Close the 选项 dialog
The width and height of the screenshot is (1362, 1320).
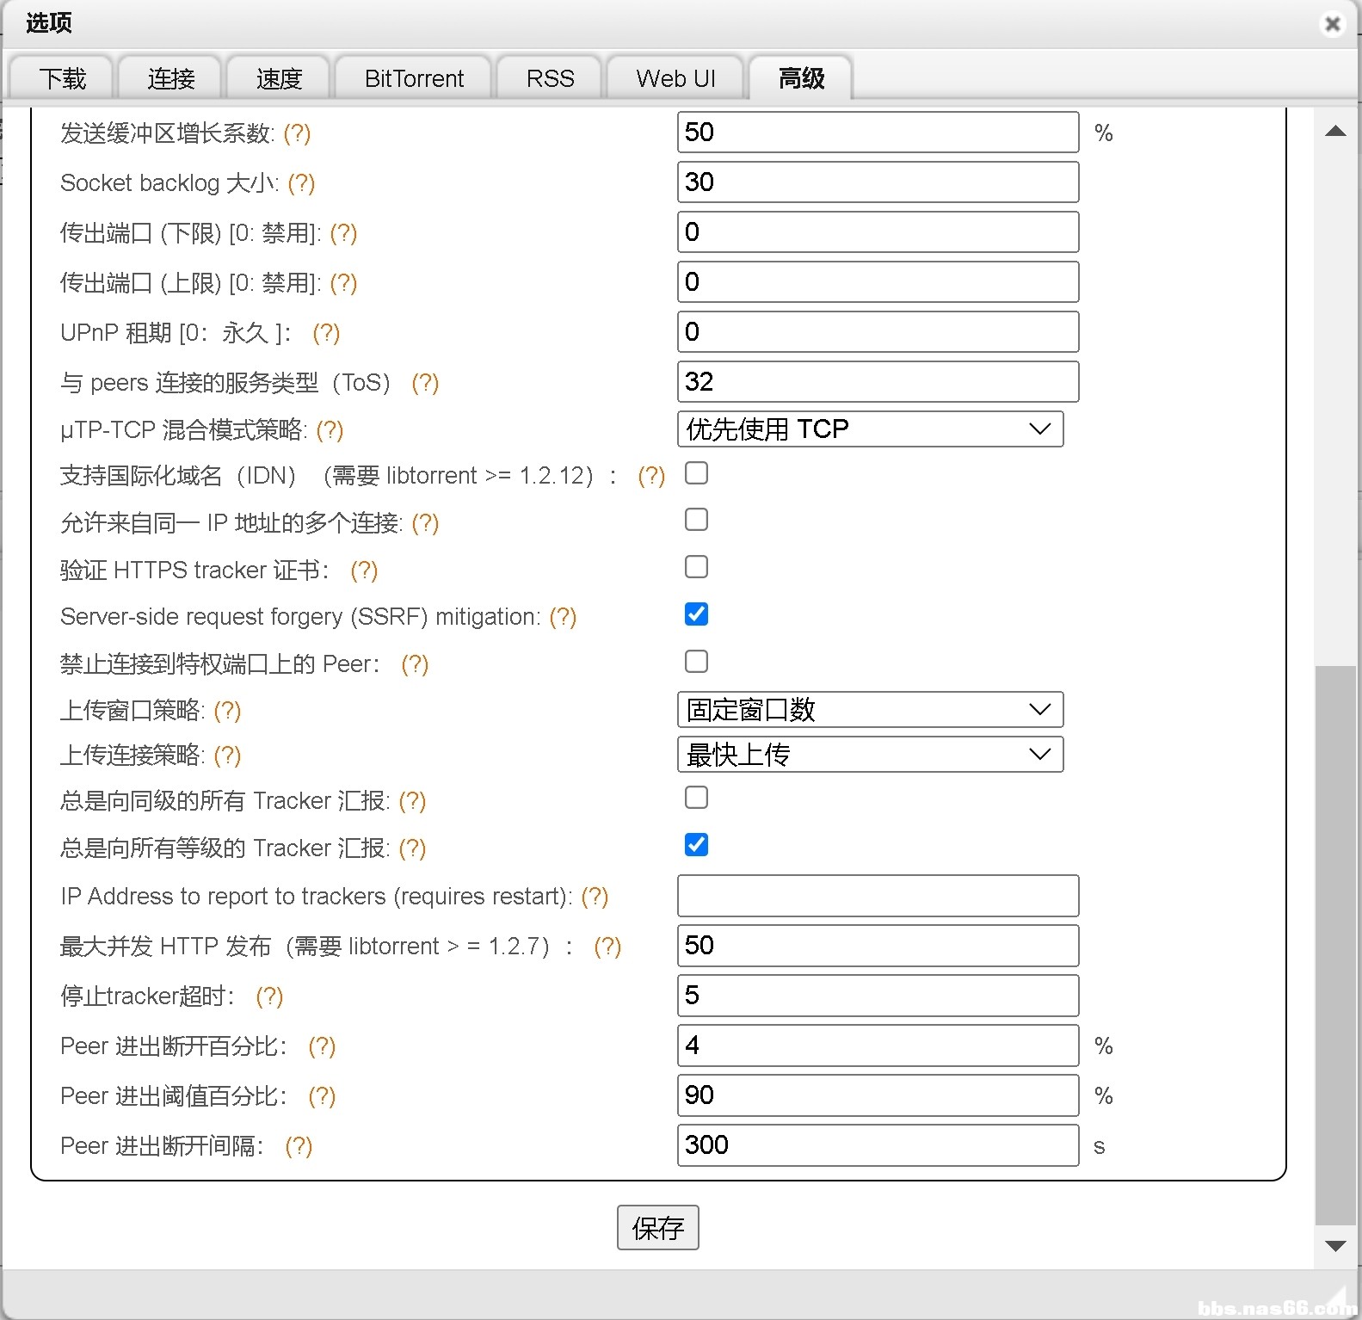pos(1332,24)
